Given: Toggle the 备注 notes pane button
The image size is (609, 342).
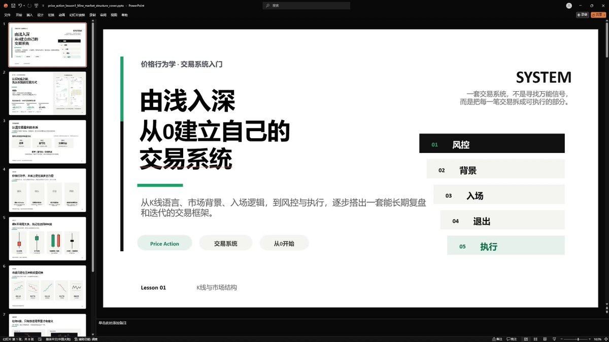Looking at the screenshot, I should pos(497,338).
